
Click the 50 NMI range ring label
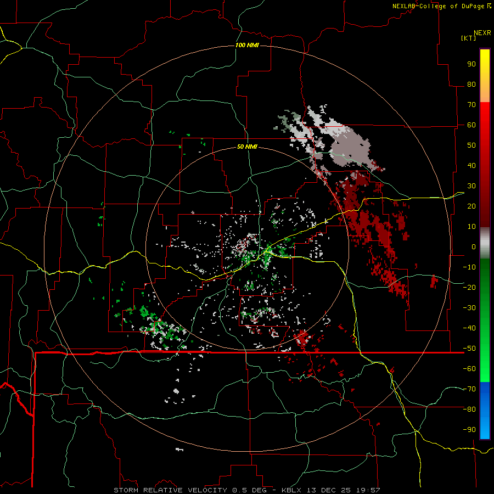247,147
